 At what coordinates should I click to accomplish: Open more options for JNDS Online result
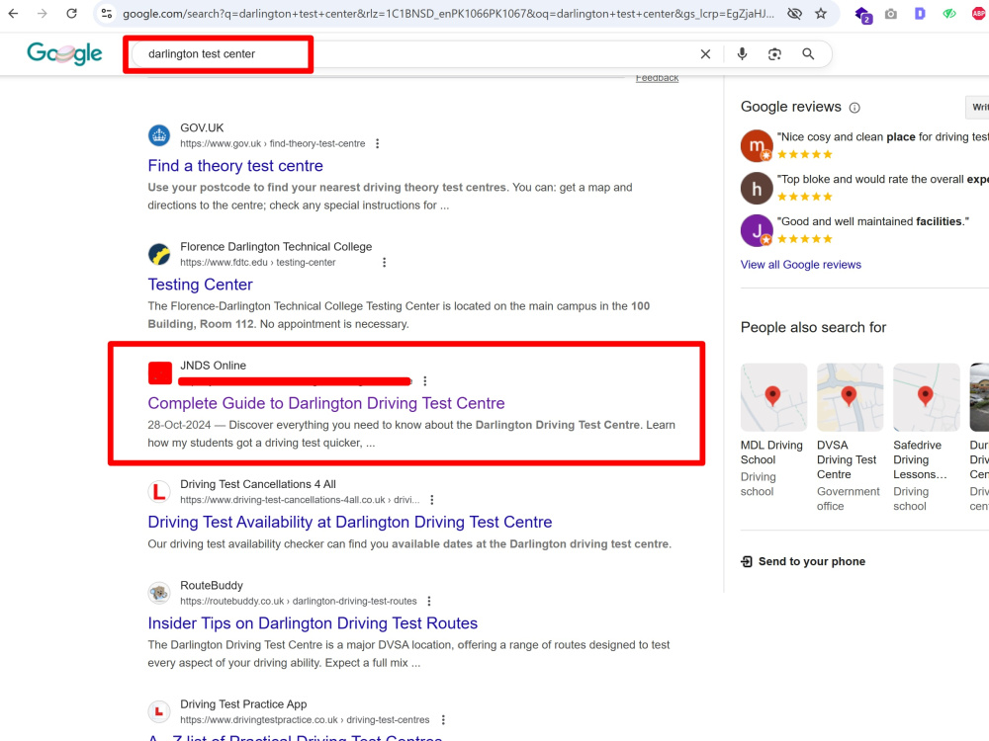[x=425, y=381]
